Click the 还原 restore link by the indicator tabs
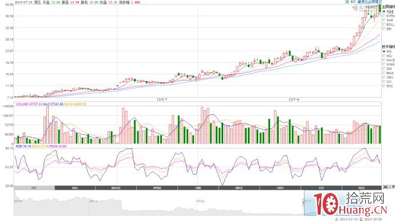The image size is (395, 221). (389, 187)
